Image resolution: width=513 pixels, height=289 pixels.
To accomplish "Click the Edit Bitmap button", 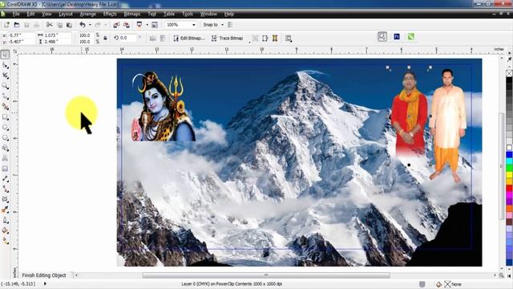I will 189,39.
